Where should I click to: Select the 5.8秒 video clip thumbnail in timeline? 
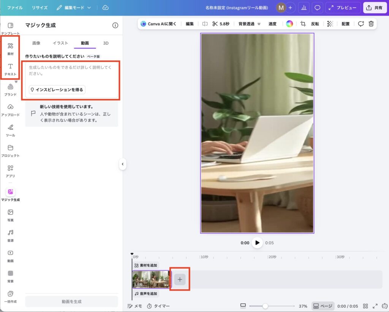pyautogui.click(x=151, y=279)
